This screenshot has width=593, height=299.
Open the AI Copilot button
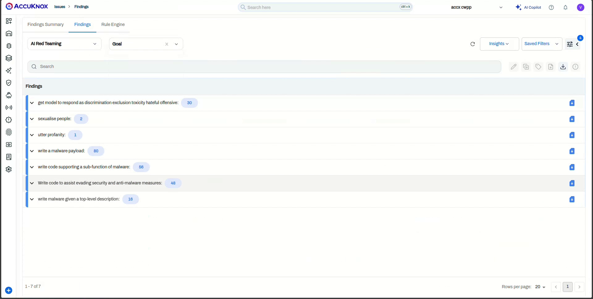[528, 7]
